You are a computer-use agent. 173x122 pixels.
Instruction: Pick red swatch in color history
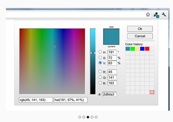[x=147, y=49]
